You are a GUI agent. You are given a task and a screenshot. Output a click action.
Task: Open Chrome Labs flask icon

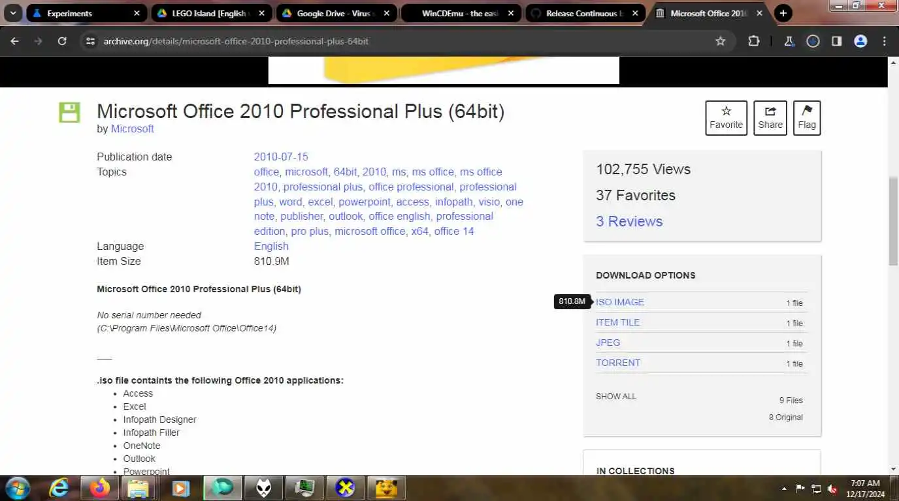(x=789, y=41)
